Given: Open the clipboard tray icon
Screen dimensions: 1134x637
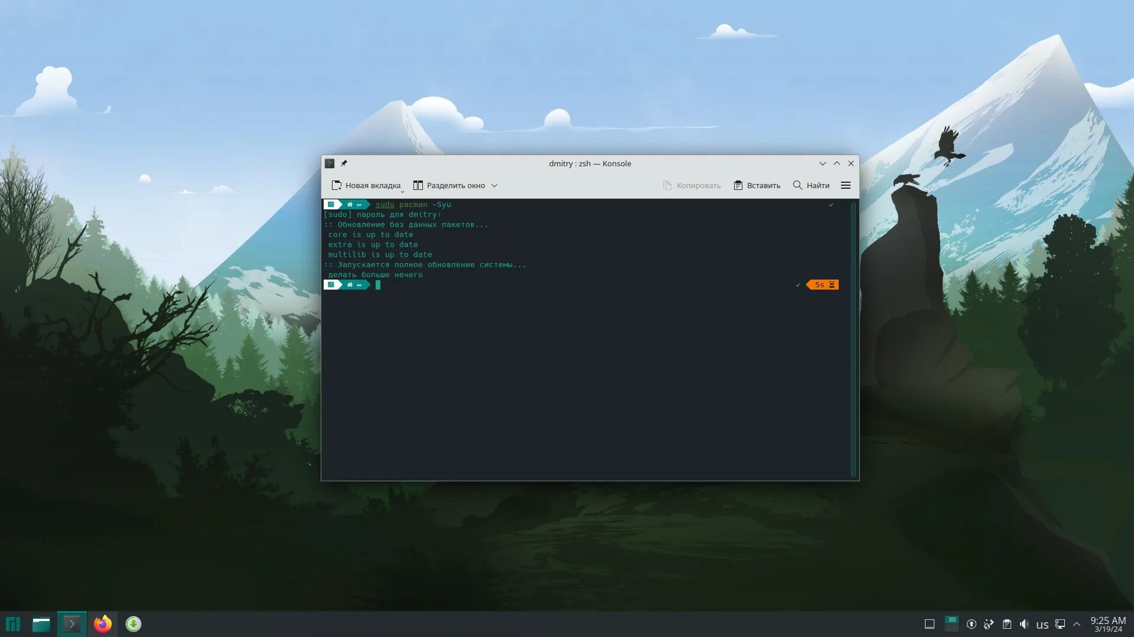Looking at the screenshot, I should coord(1007,624).
